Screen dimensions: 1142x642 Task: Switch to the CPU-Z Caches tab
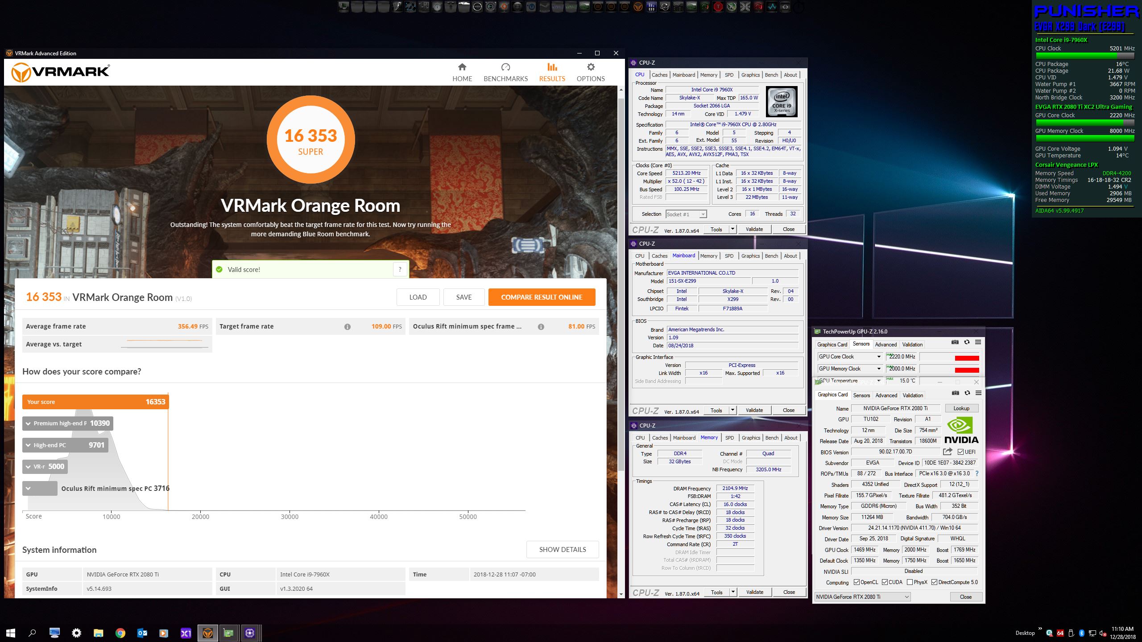tap(659, 75)
